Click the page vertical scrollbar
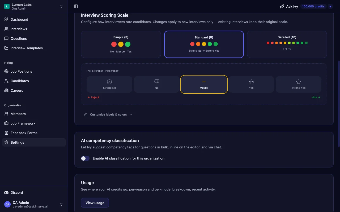Viewport: 340px width, 212px height. (x=339, y=103)
